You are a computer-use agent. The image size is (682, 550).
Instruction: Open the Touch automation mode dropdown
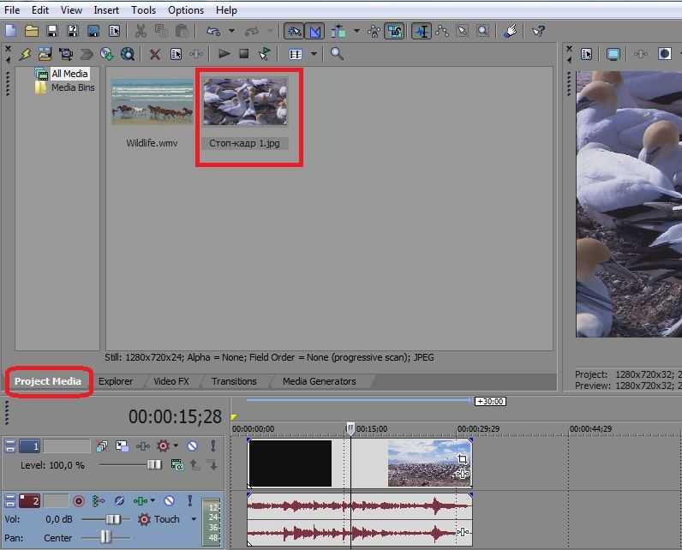click(x=194, y=518)
